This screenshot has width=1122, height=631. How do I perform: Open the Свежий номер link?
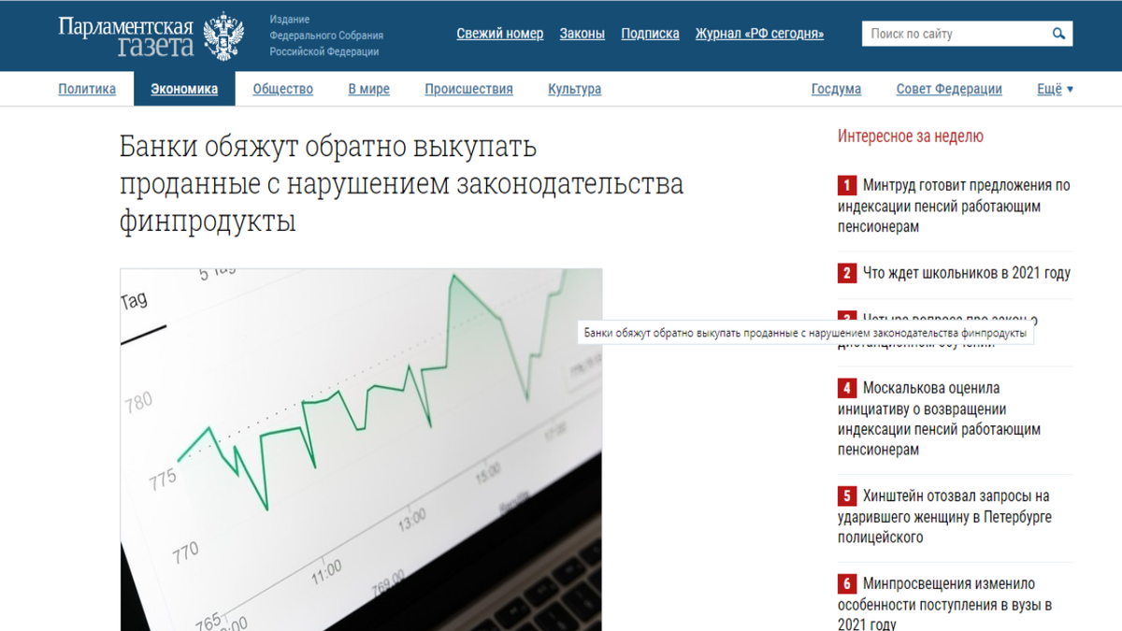[x=499, y=34]
